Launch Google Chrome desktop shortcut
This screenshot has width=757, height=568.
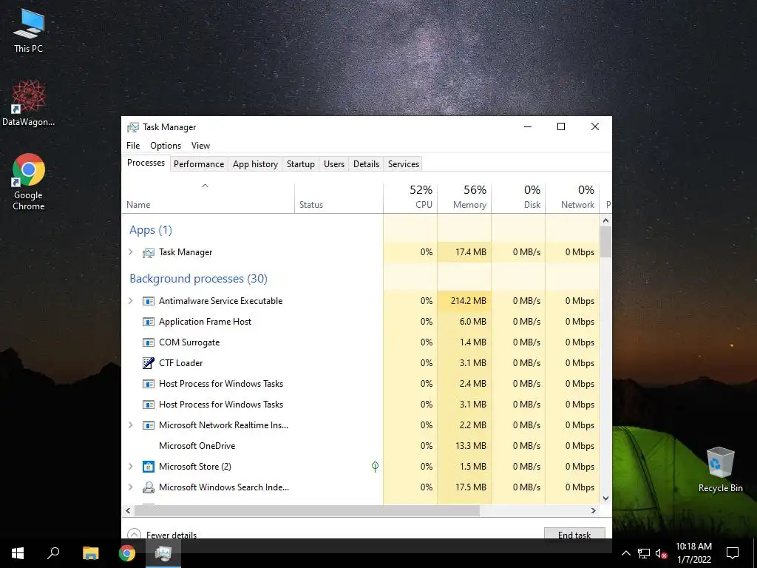(29, 182)
